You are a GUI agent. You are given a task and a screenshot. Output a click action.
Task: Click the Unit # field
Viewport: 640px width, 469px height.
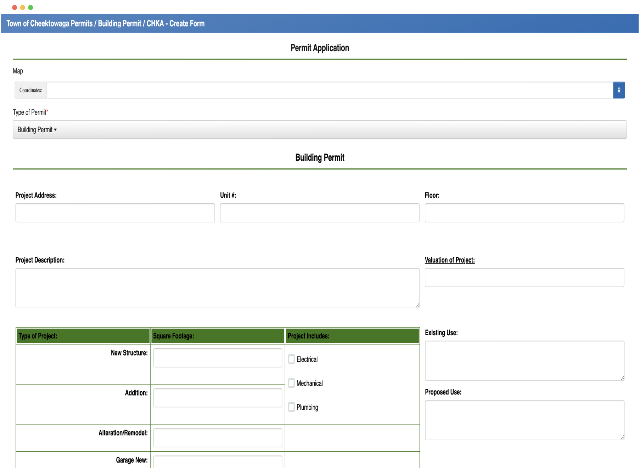(x=319, y=213)
